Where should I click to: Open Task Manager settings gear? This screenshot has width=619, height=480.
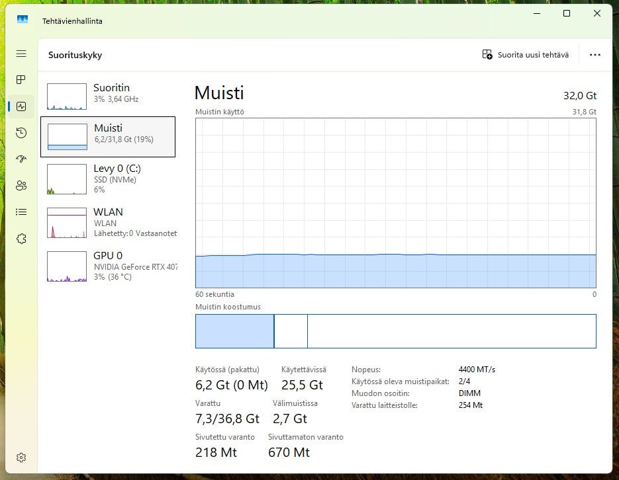(x=21, y=458)
